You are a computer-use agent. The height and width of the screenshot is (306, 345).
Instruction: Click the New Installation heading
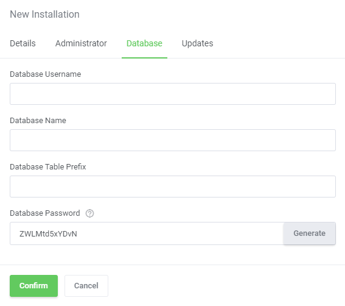pyautogui.click(x=44, y=15)
